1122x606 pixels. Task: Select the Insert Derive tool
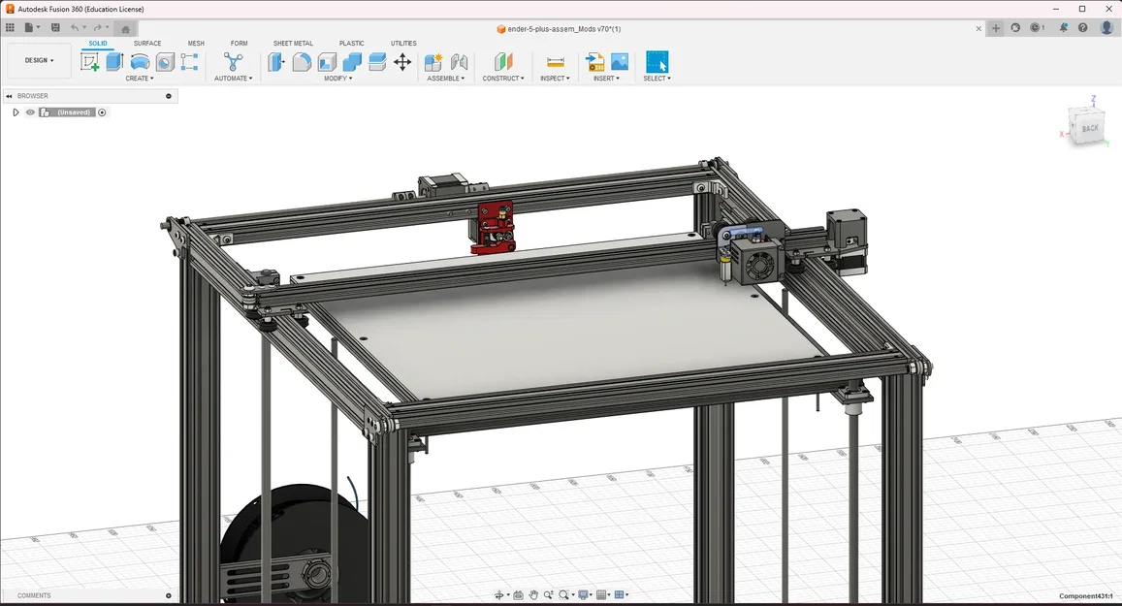(594, 62)
